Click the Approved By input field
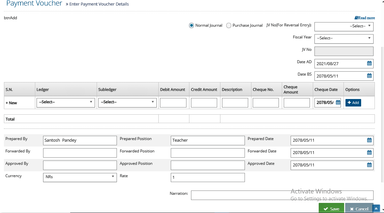This screenshot has width=384, height=213. click(x=80, y=165)
